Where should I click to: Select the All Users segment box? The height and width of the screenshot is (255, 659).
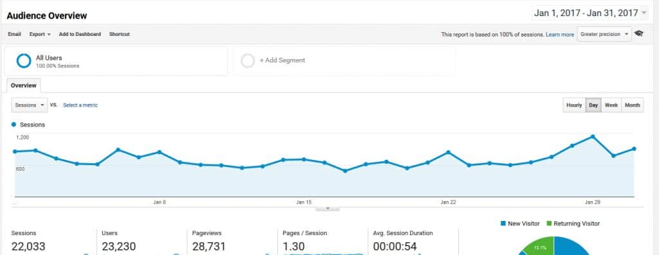(116, 61)
